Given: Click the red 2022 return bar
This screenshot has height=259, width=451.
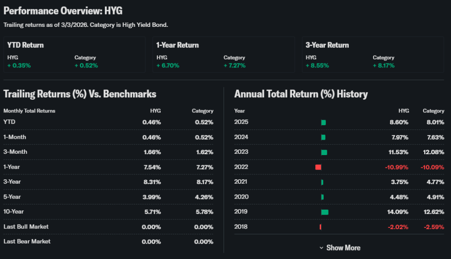Looking at the screenshot, I should [318, 167].
